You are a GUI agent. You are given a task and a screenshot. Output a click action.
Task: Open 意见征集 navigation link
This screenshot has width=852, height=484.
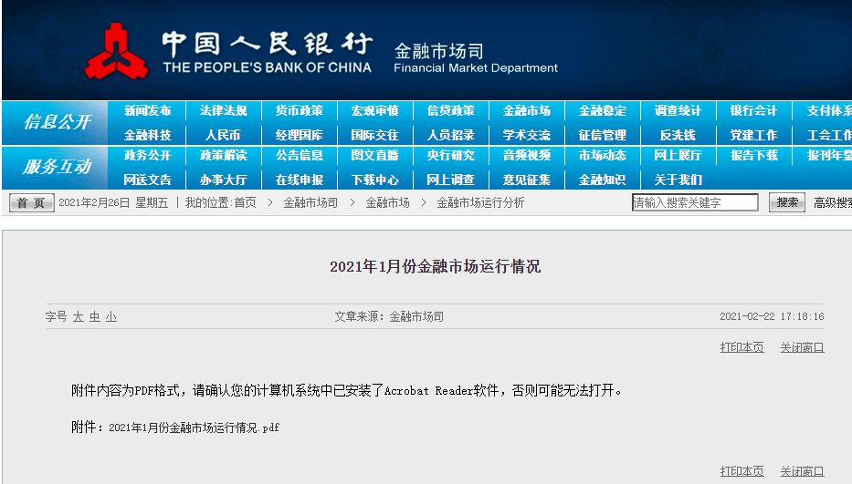click(527, 180)
